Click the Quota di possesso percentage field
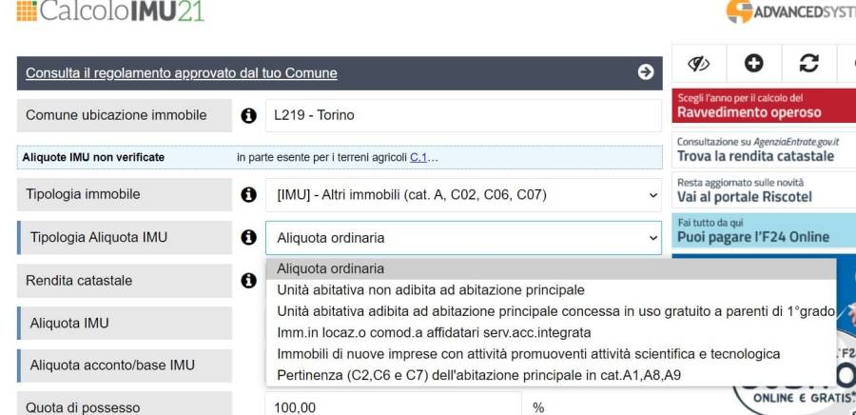Screen dimensions: 856x415 (x=392, y=406)
